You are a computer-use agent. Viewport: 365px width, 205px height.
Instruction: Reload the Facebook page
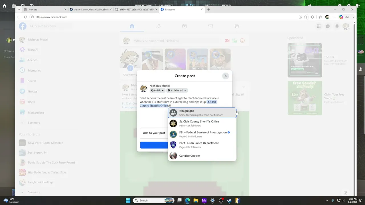click(26, 17)
